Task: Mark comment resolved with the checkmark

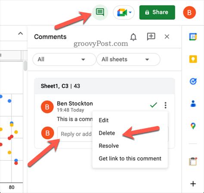Action: 154,105
